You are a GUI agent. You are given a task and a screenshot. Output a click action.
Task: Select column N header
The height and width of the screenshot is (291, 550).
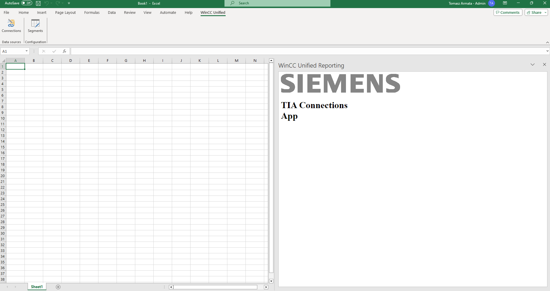pyautogui.click(x=255, y=61)
